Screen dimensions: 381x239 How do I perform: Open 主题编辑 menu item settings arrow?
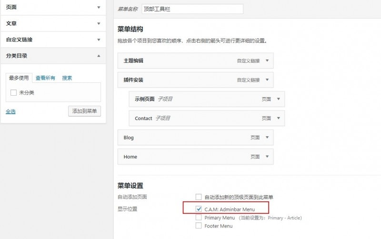(267, 61)
